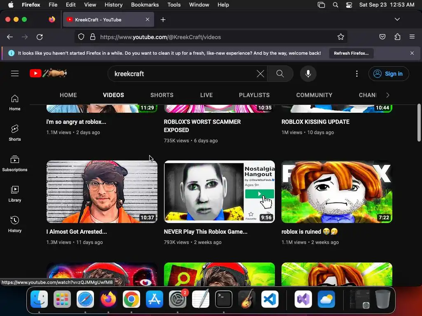Open "roblox is ruined" video title
Image resolution: width=422 pixels, height=316 pixels.
309,232
